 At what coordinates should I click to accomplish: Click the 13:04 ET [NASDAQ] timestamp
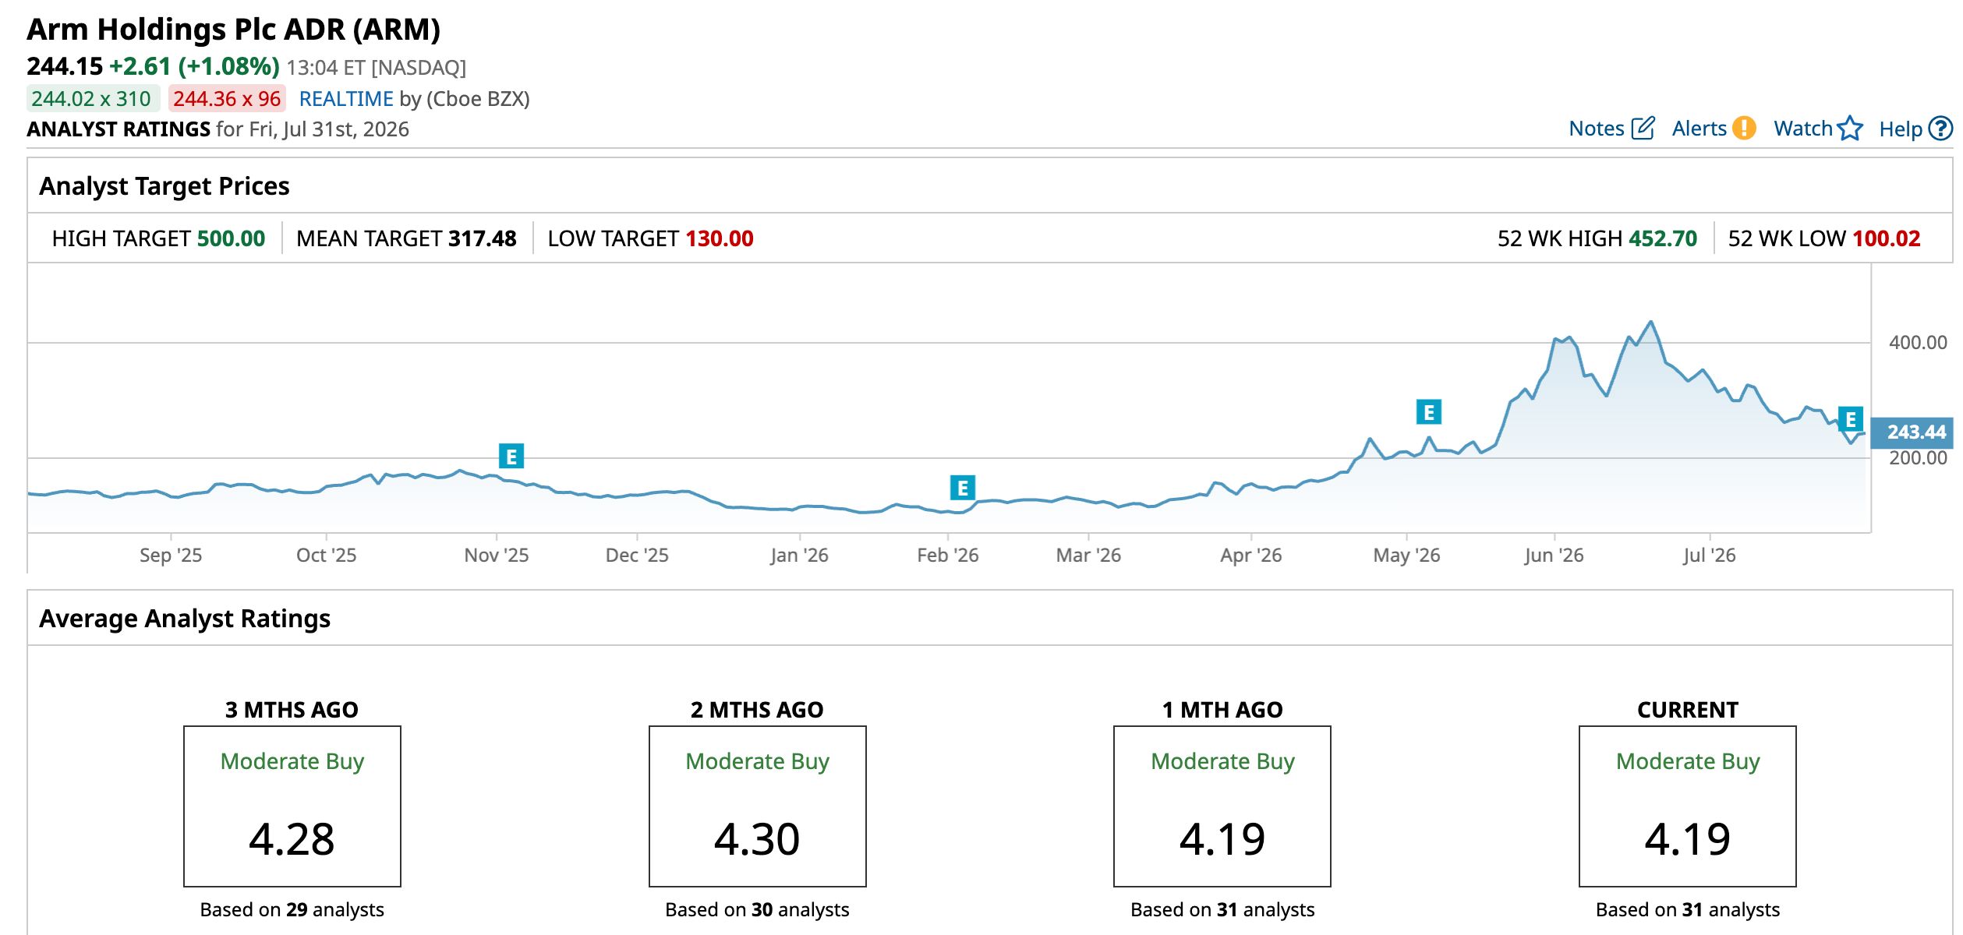tap(377, 68)
